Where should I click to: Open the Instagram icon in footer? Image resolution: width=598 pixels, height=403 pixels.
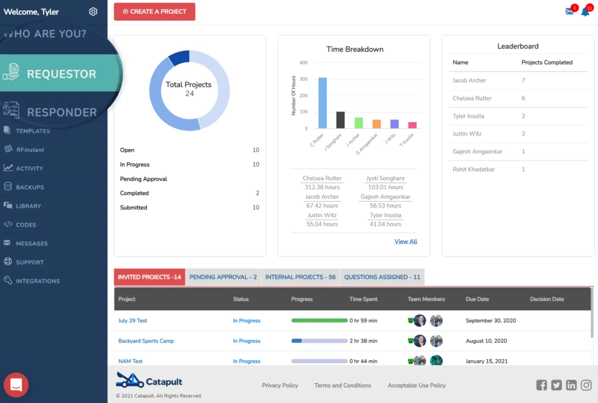coord(586,385)
